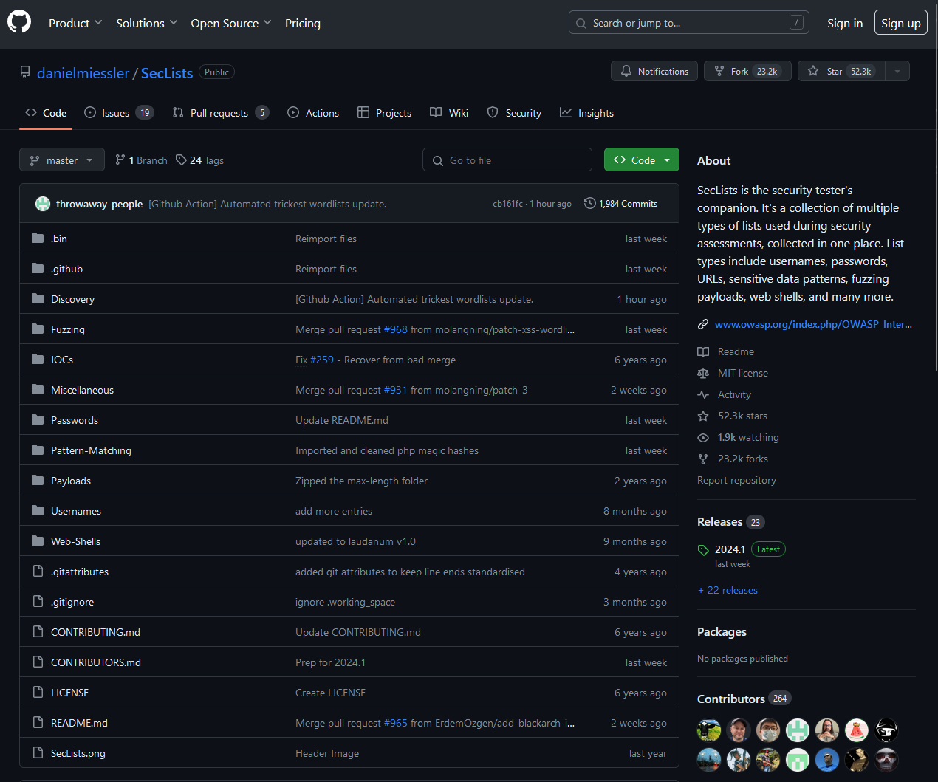Screen dimensions: 938x782
Task: Open the SecLists.png file
Action: (78, 753)
